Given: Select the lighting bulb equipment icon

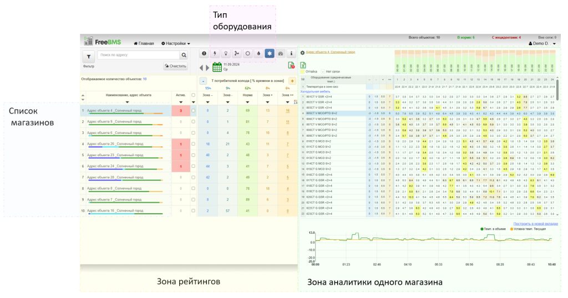Looking at the screenshot, I should point(226,54).
